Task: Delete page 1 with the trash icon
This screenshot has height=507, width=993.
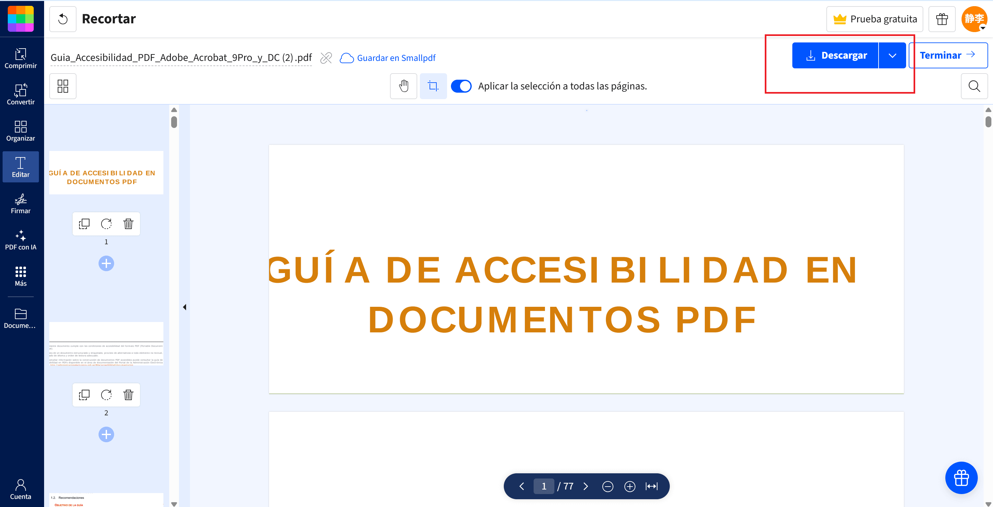Action: (x=128, y=224)
